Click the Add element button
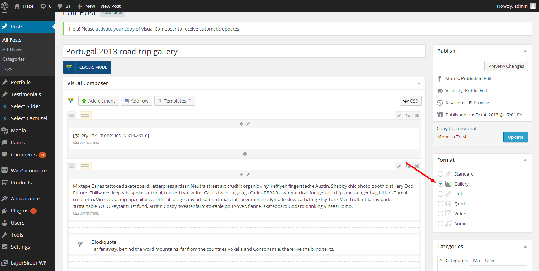Image resolution: width=539 pixels, height=271 pixels. pyautogui.click(x=98, y=101)
